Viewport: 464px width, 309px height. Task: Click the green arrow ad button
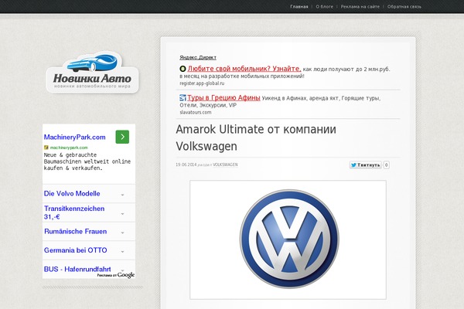coord(122,137)
